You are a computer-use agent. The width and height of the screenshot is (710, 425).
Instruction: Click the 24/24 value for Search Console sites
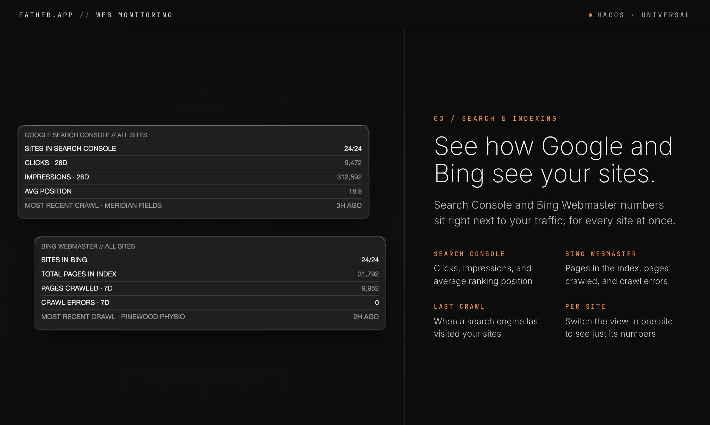pyautogui.click(x=353, y=148)
